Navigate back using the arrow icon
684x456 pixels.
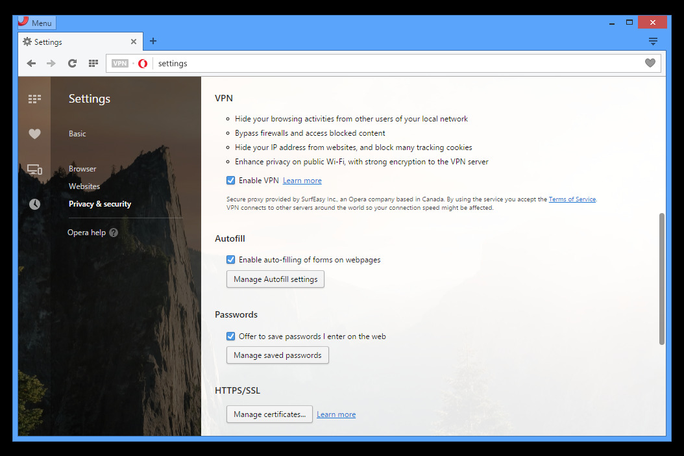pos(31,63)
